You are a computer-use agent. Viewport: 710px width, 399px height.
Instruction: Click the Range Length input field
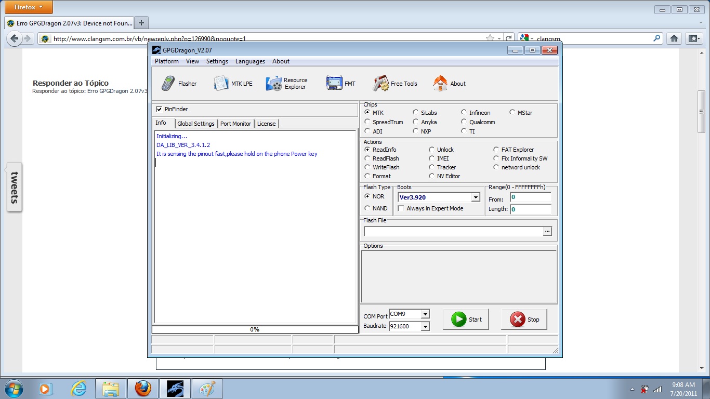coord(530,209)
